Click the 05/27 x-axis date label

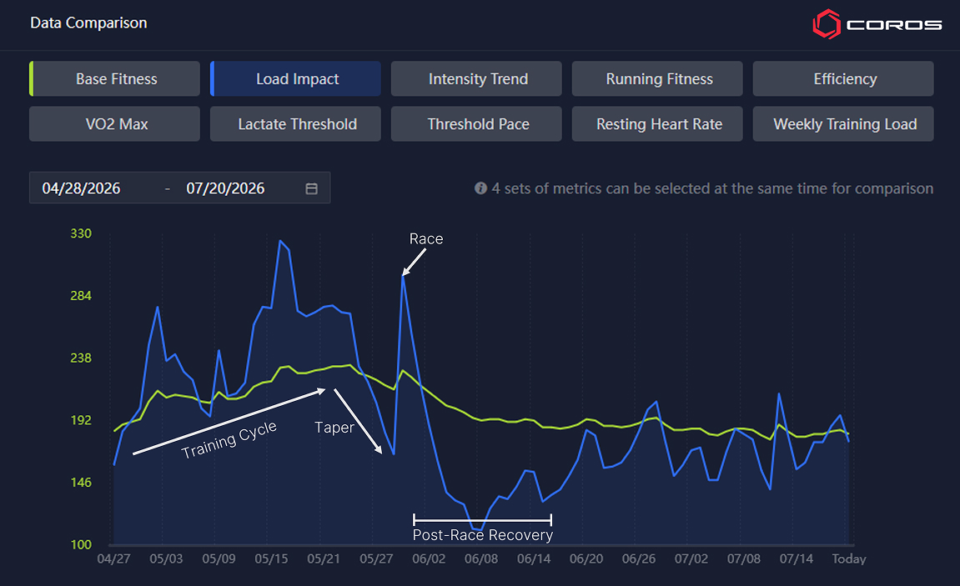pyautogui.click(x=376, y=559)
